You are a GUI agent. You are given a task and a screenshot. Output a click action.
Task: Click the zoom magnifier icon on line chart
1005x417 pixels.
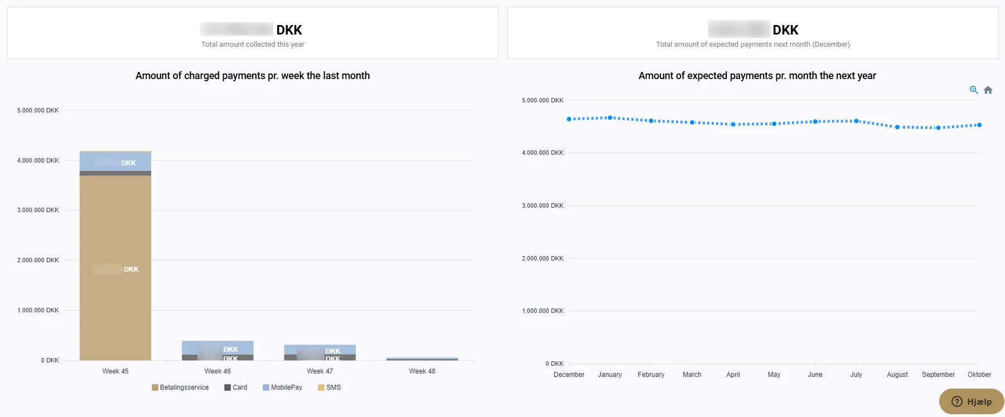click(x=974, y=90)
